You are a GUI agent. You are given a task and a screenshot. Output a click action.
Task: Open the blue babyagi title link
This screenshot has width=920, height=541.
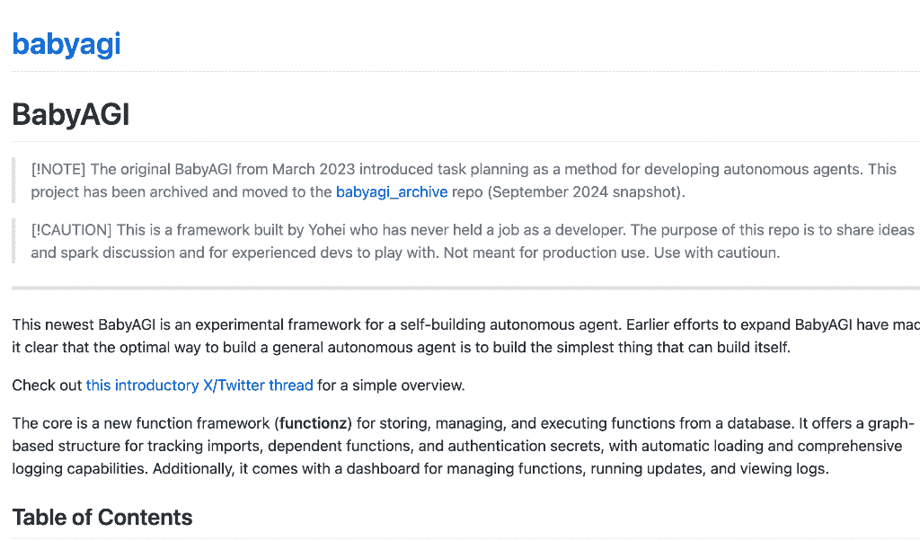pos(66,45)
